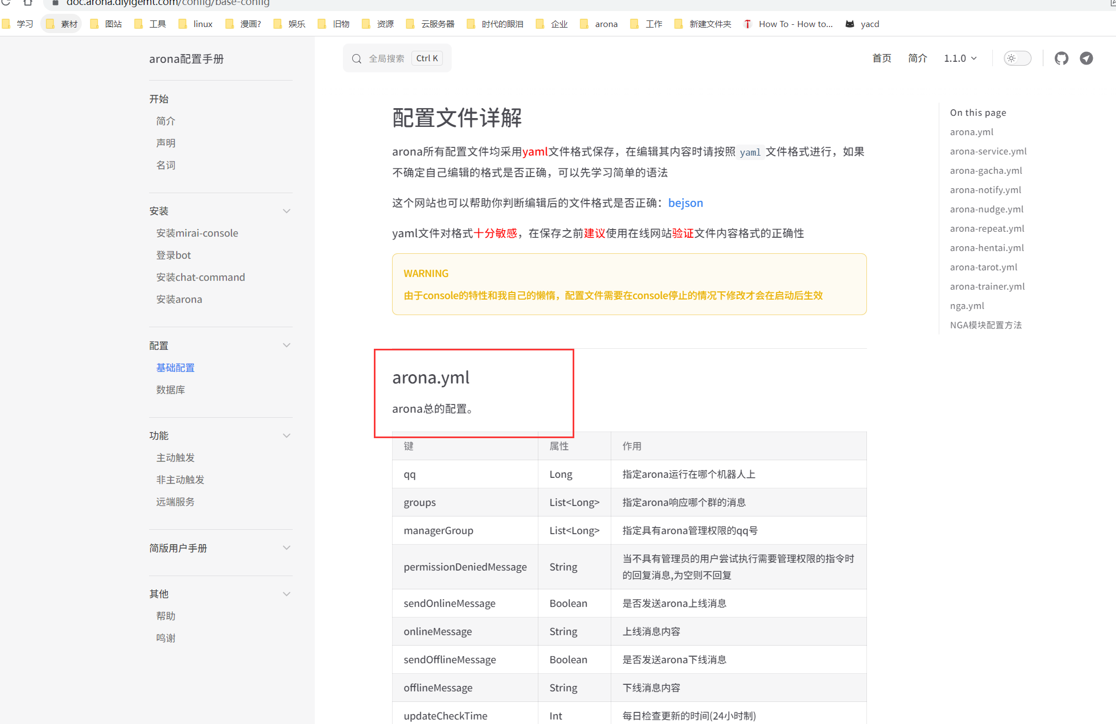Screen dimensions: 1116x724
Task: Collapse the 功能 sidebar section
Action: [x=286, y=435]
